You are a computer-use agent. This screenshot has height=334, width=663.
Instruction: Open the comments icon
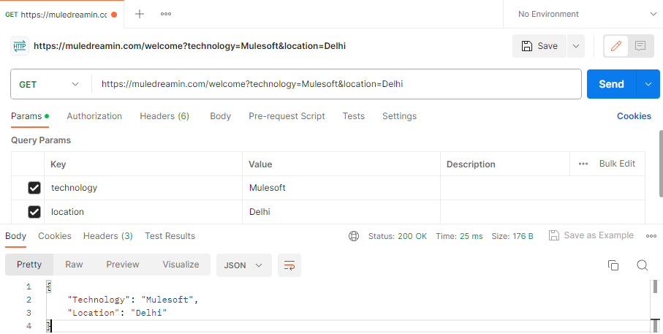pyautogui.click(x=640, y=46)
